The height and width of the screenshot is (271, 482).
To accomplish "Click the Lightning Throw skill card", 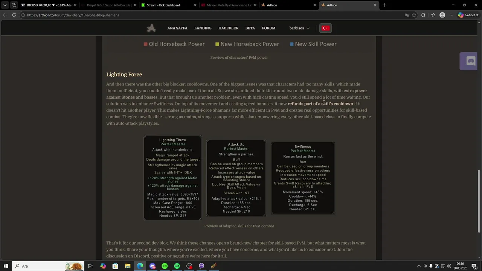I will (172, 178).
